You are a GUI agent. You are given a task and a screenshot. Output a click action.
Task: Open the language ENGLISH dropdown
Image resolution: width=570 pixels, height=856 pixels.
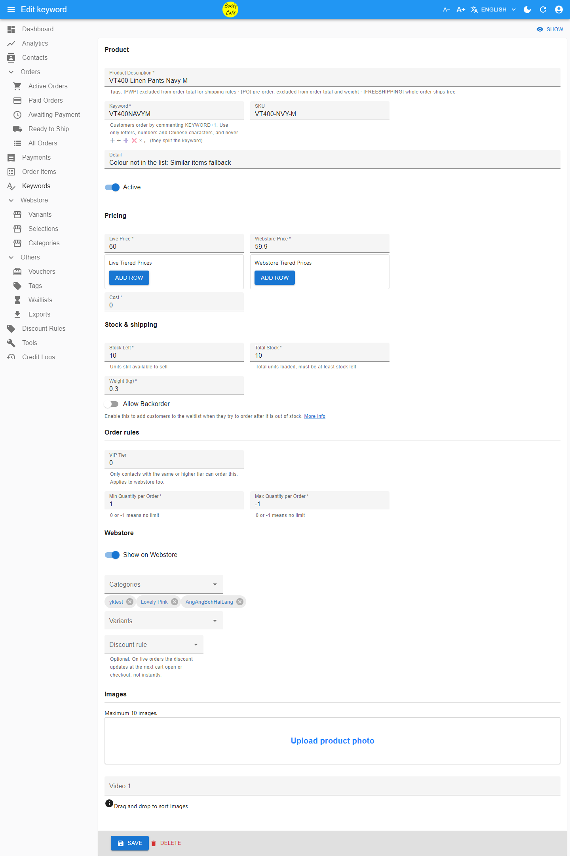click(493, 10)
